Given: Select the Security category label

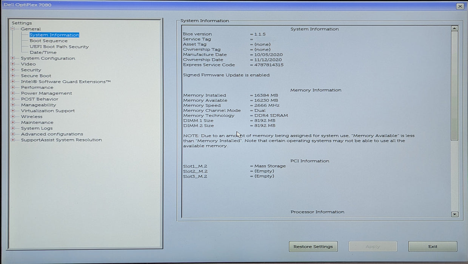Looking at the screenshot, I should click(31, 70).
